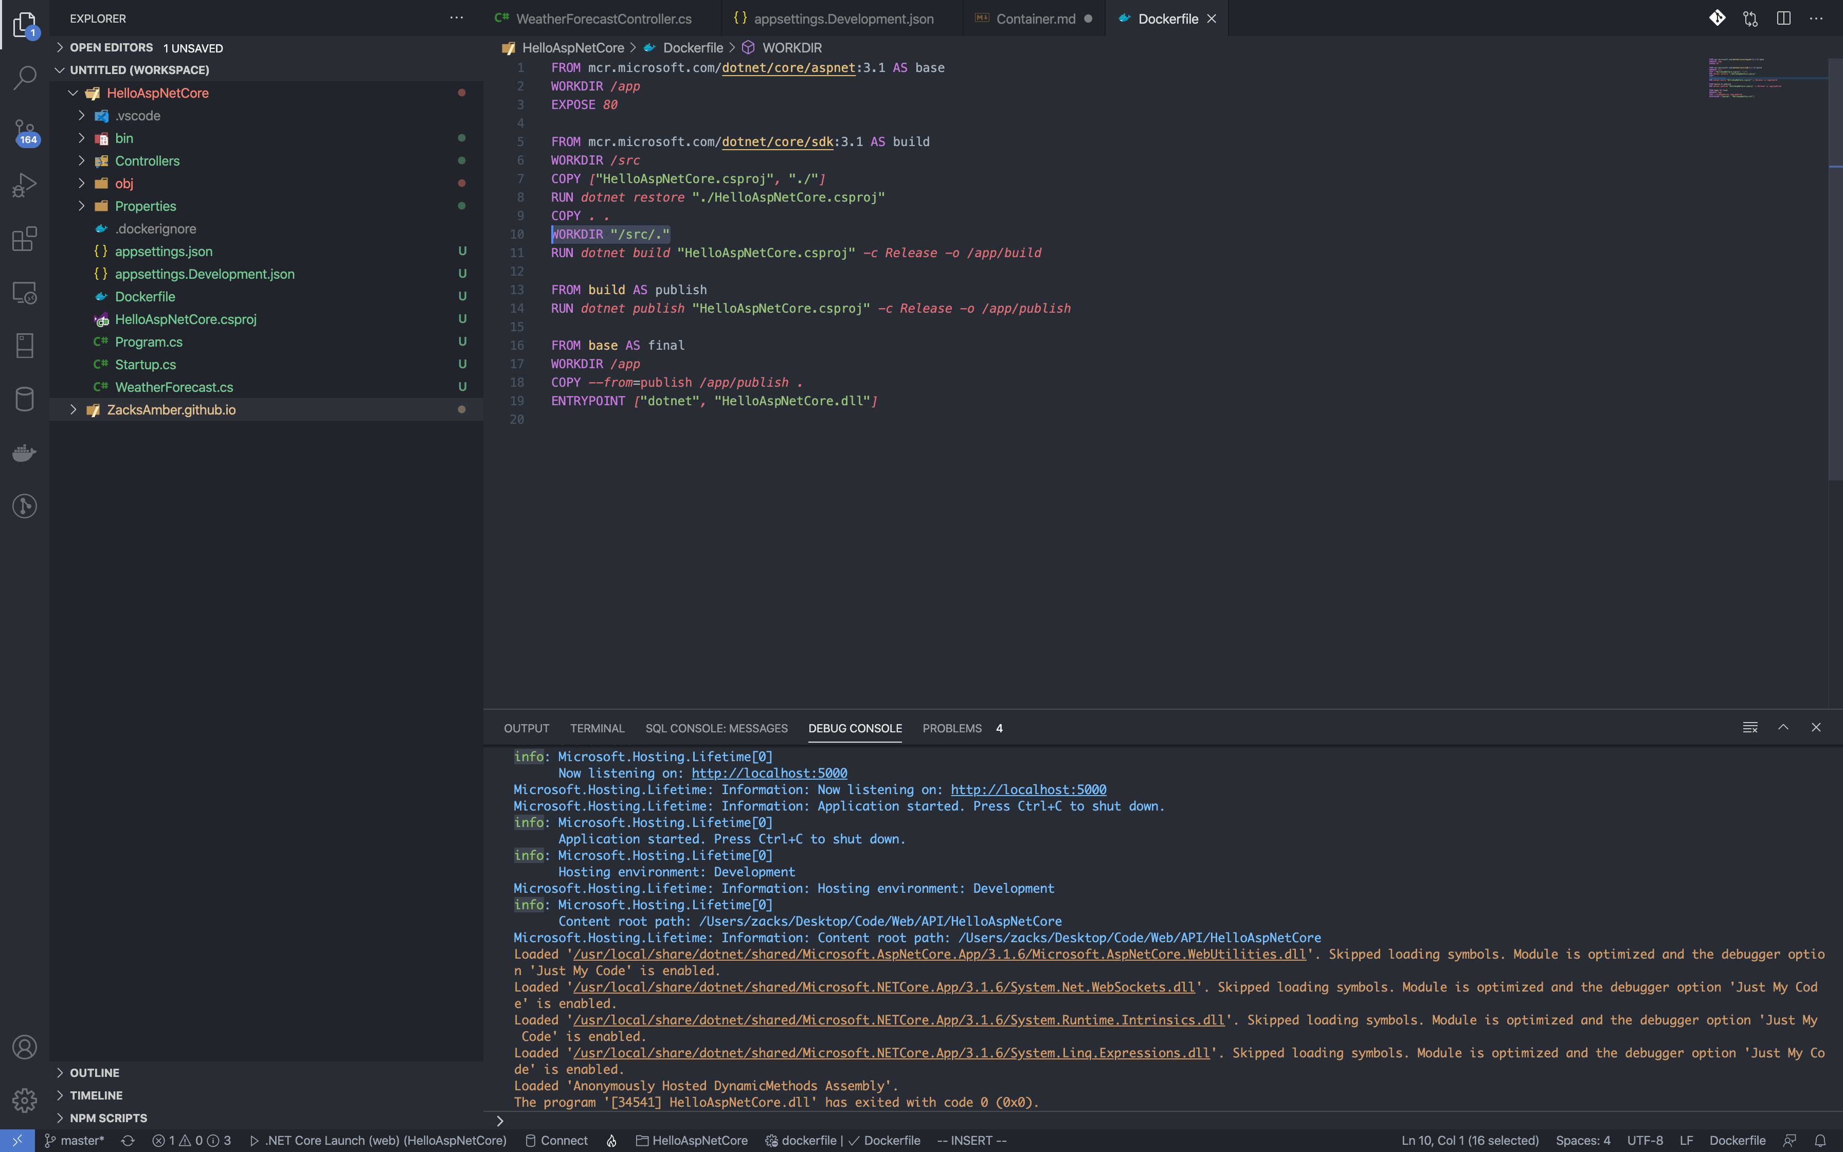Toggle maximize panel size chevron
The width and height of the screenshot is (1843, 1152).
point(1783,728)
